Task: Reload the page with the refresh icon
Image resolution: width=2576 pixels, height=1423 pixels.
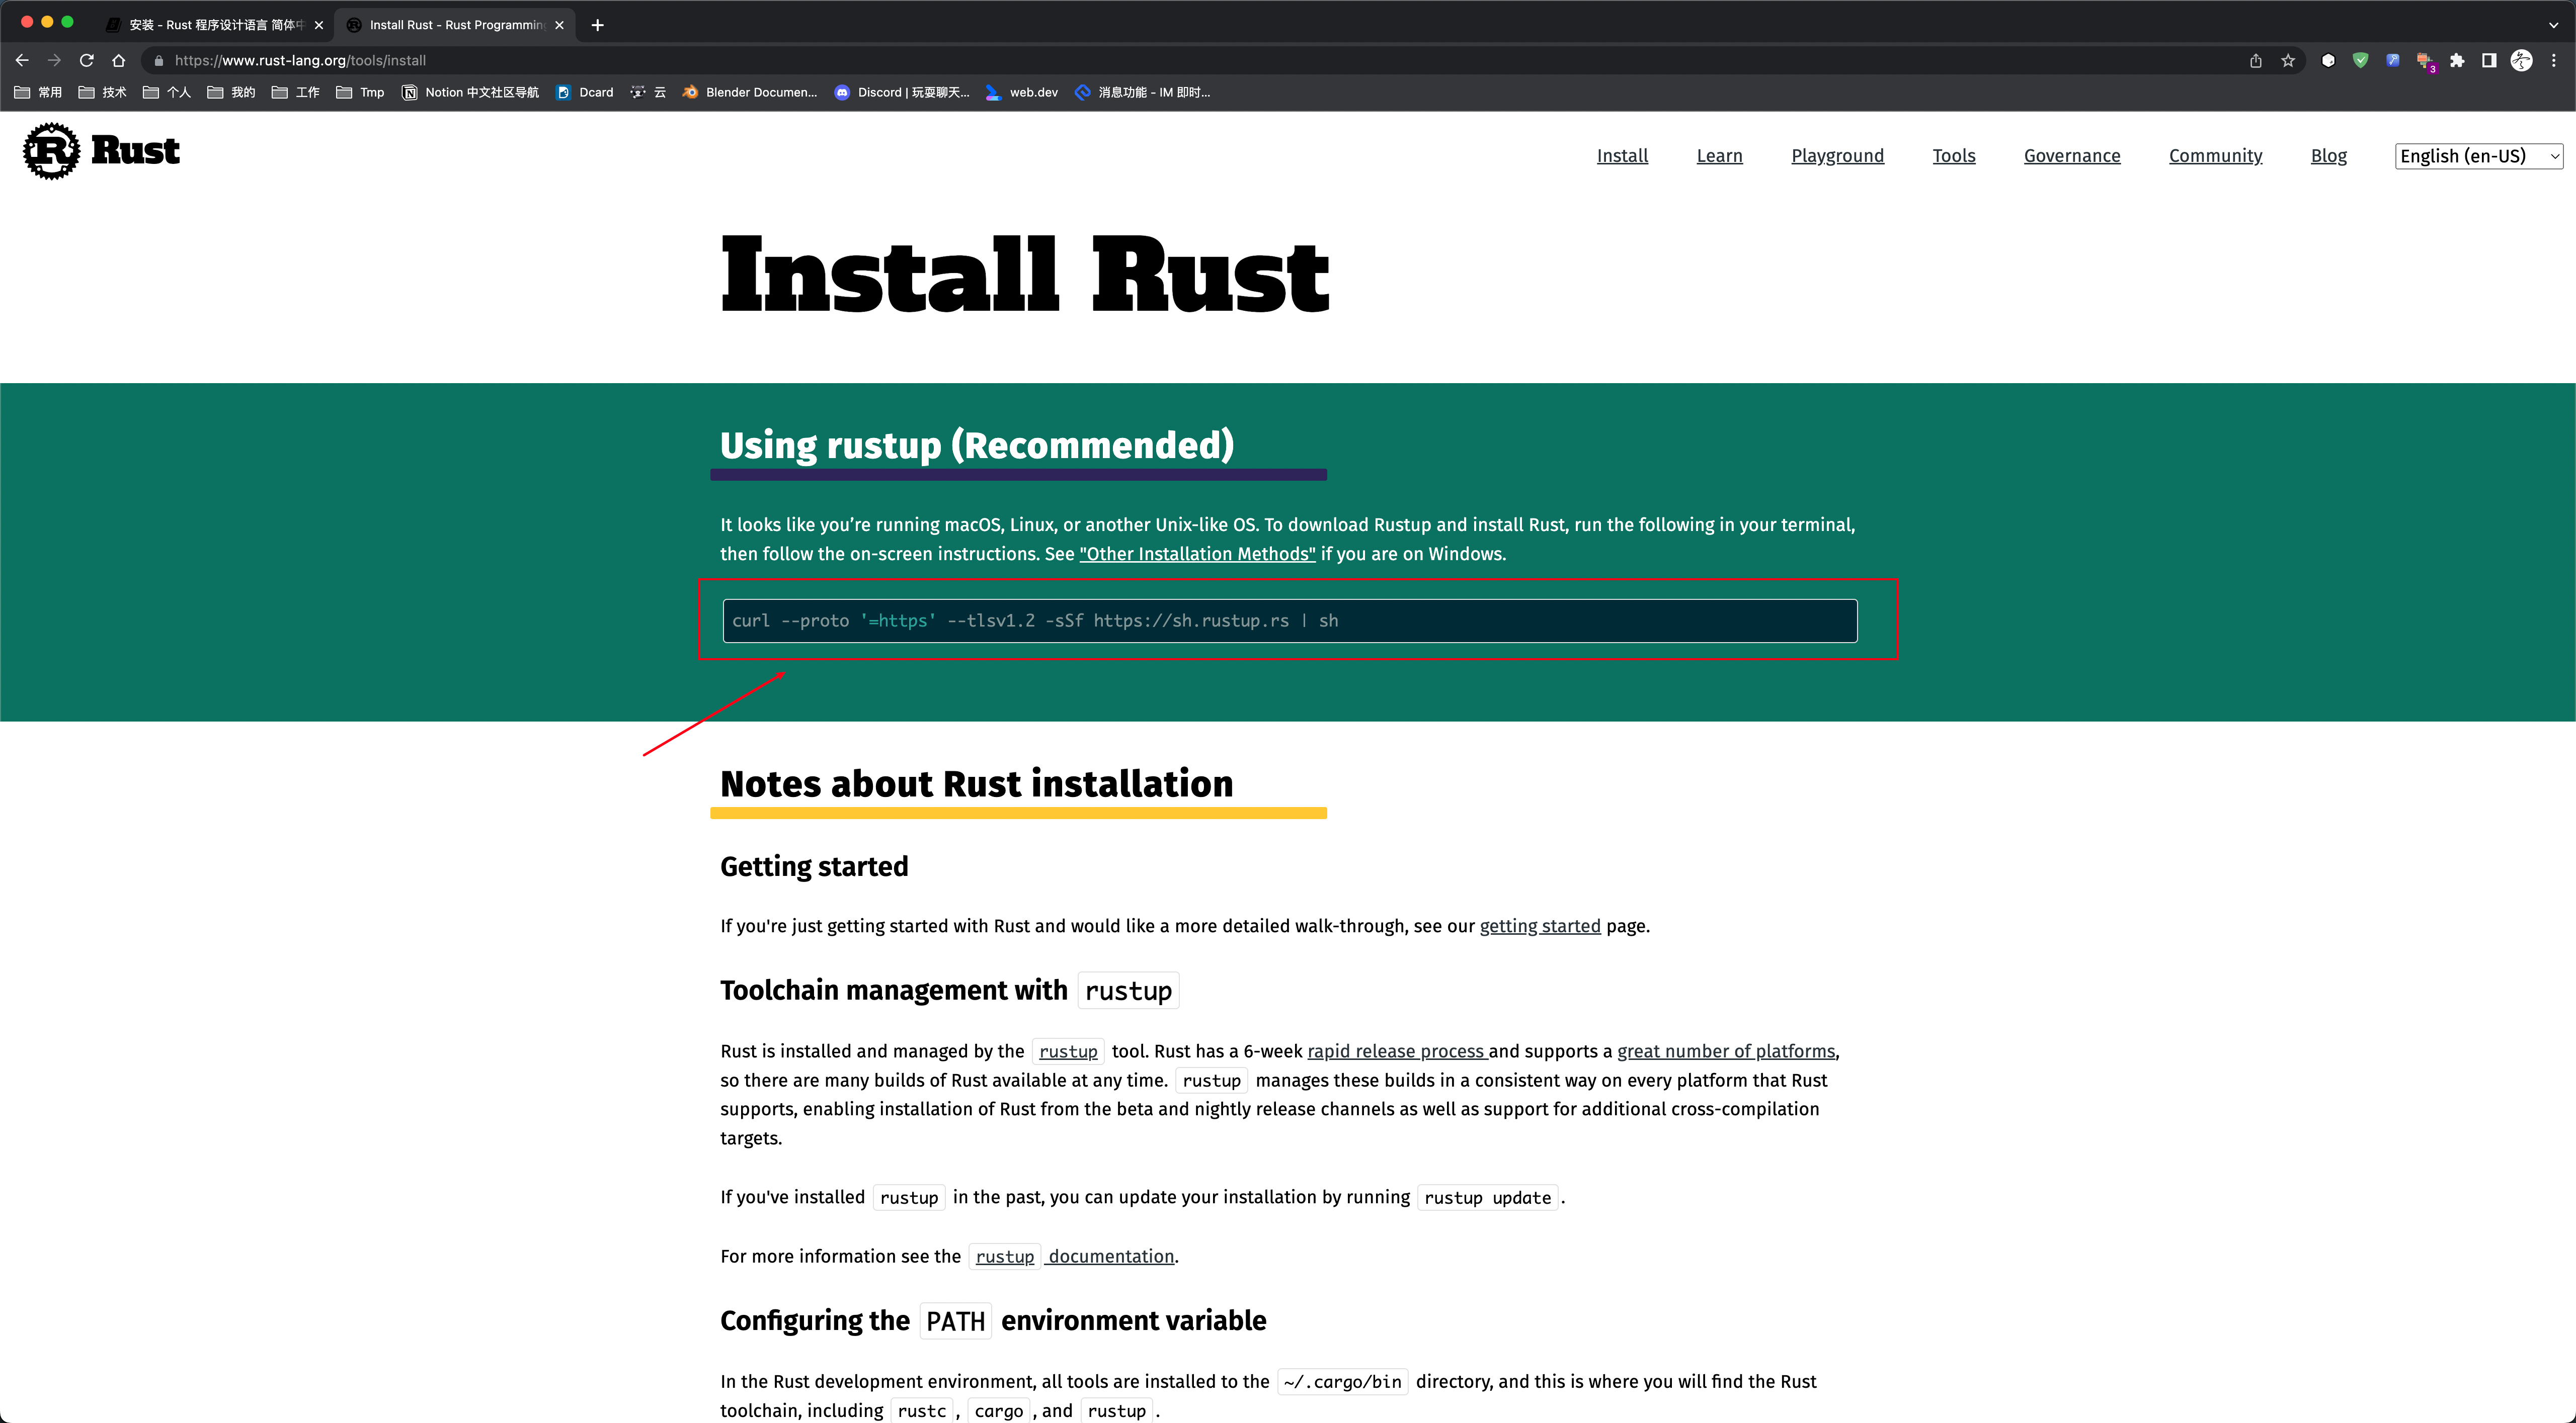Action: click(x=86, y=60)
